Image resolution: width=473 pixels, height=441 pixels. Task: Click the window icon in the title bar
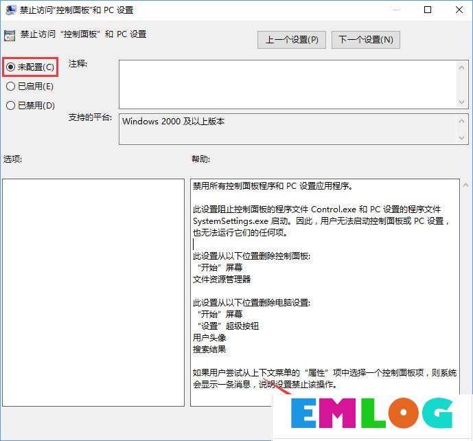pyautogui.click(x=10, y=10)
